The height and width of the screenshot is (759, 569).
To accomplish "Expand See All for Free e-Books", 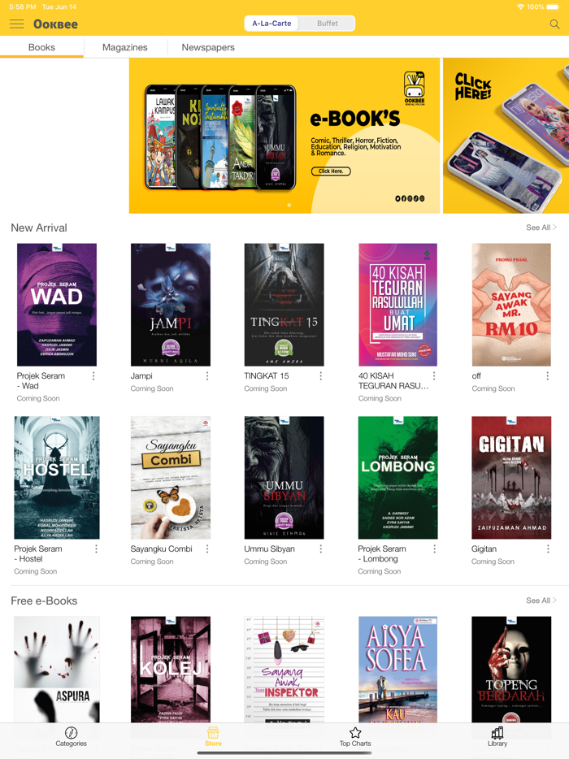I will coord(541,601).
